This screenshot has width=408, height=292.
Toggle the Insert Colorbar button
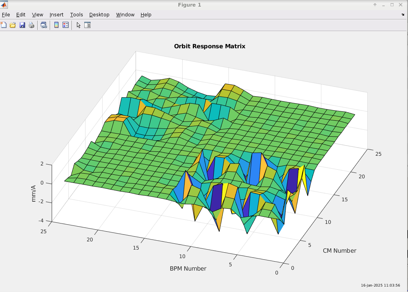56,25
